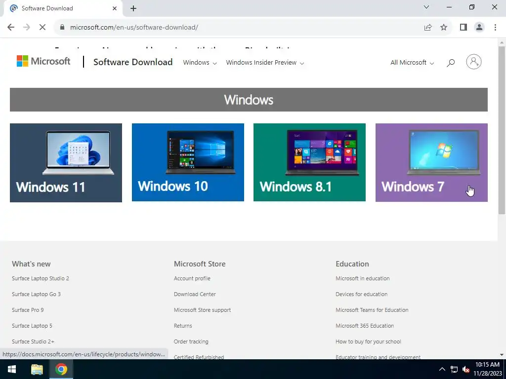Click the Microsoft logo

coord(43,61)
